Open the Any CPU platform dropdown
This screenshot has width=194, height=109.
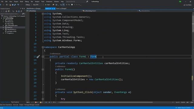point(38,5)
